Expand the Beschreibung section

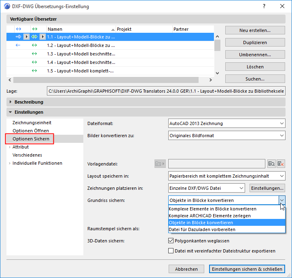[11, 102]
